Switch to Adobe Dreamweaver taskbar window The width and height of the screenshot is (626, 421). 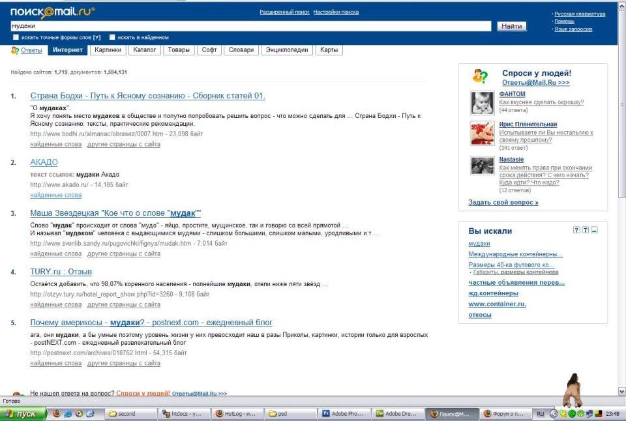(398, 414)
